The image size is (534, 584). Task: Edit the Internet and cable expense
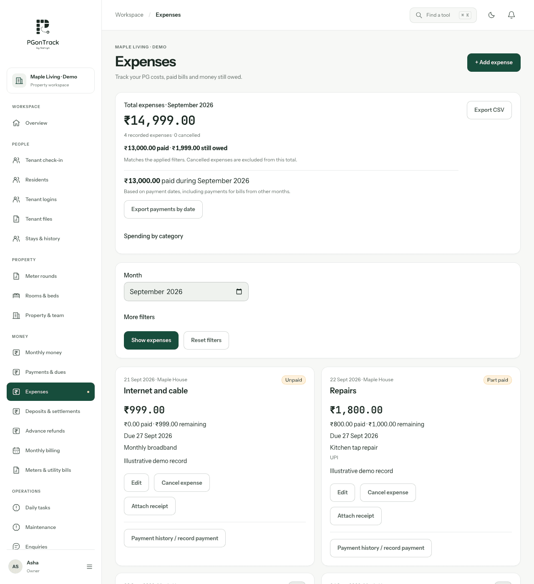(136, 483)
